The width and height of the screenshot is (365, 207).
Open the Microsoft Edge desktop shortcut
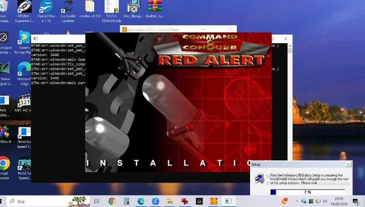coord(24,74)
